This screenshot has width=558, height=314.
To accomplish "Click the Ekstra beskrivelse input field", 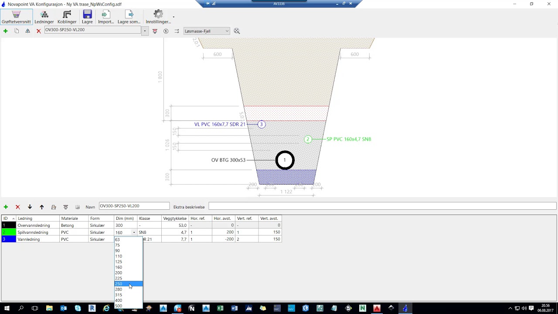I will point(382,206).
